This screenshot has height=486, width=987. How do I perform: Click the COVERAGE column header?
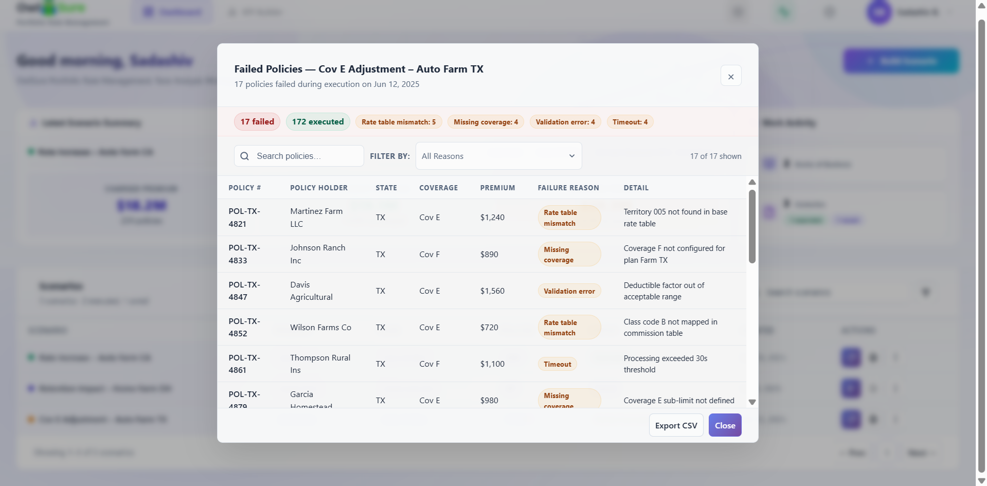[x=438, y=188]
